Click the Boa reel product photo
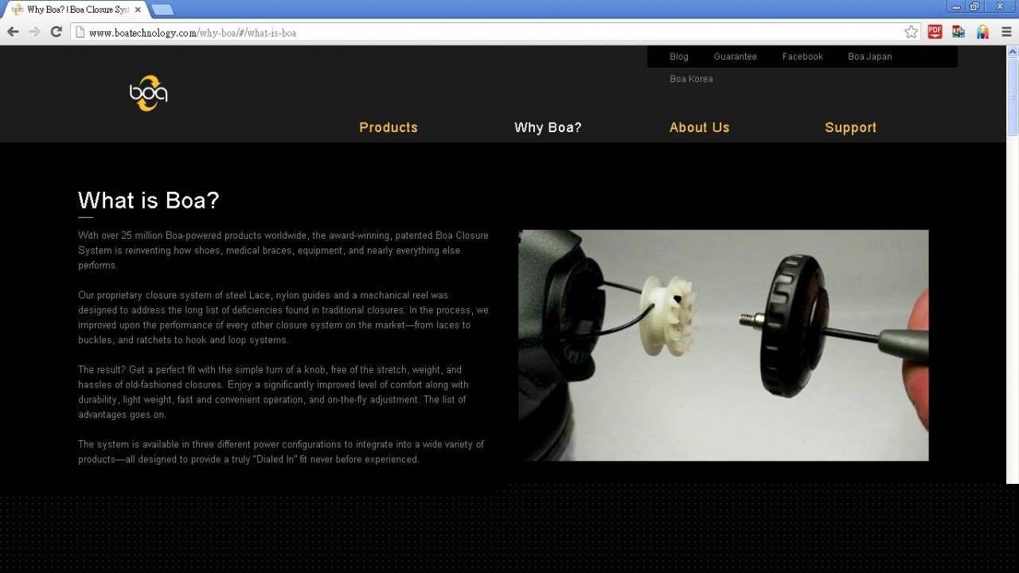 click(723, 345)
